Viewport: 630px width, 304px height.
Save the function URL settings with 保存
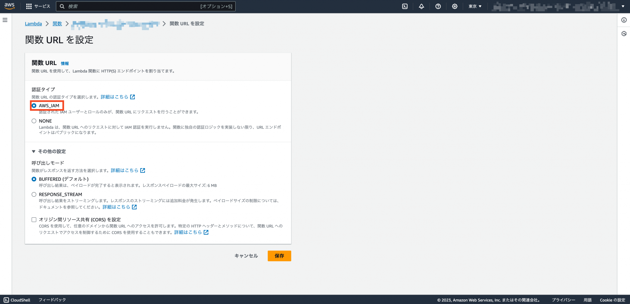pos(279,256)
